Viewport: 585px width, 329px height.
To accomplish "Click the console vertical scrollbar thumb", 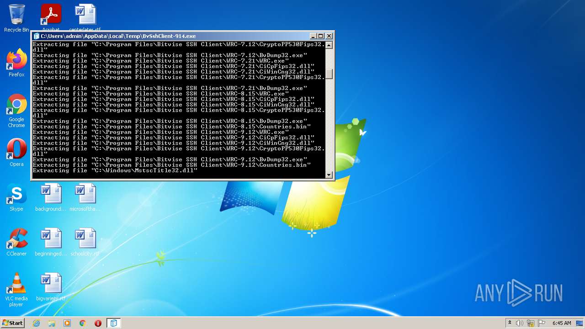I will (329, 74).
